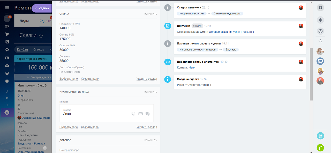
Task: Click the Оплата 50% value 175000
Action: [65, 39]
